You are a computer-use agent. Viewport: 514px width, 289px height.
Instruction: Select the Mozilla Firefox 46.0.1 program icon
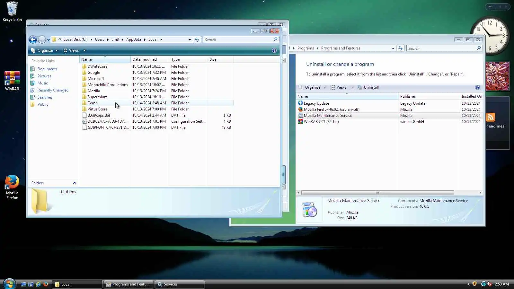coord(300,109)
